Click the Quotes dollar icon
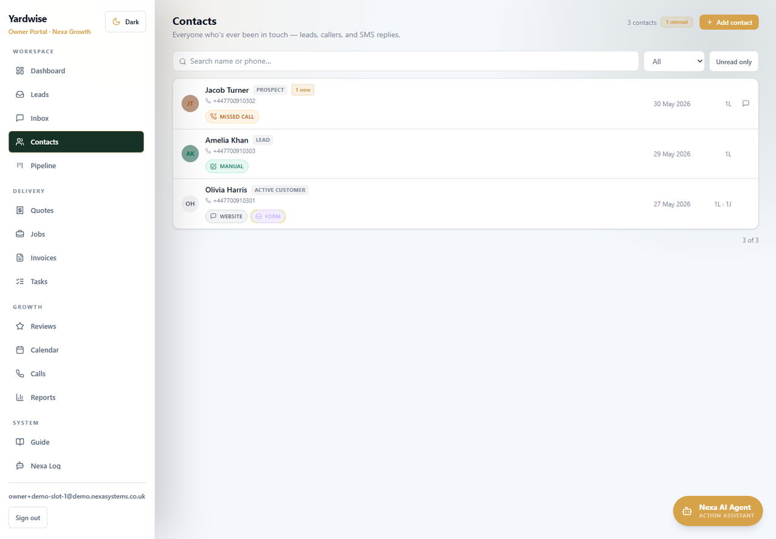Viewport: 776px width, 539px height. click(20, 210)
